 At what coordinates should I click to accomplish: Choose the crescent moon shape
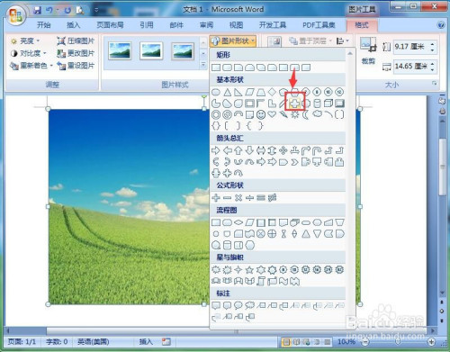[305, 114]
